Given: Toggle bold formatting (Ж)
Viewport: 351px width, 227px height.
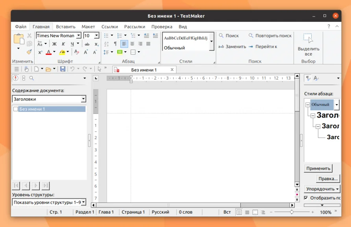Looking at the screenshot, I should (x=55, y=44).
